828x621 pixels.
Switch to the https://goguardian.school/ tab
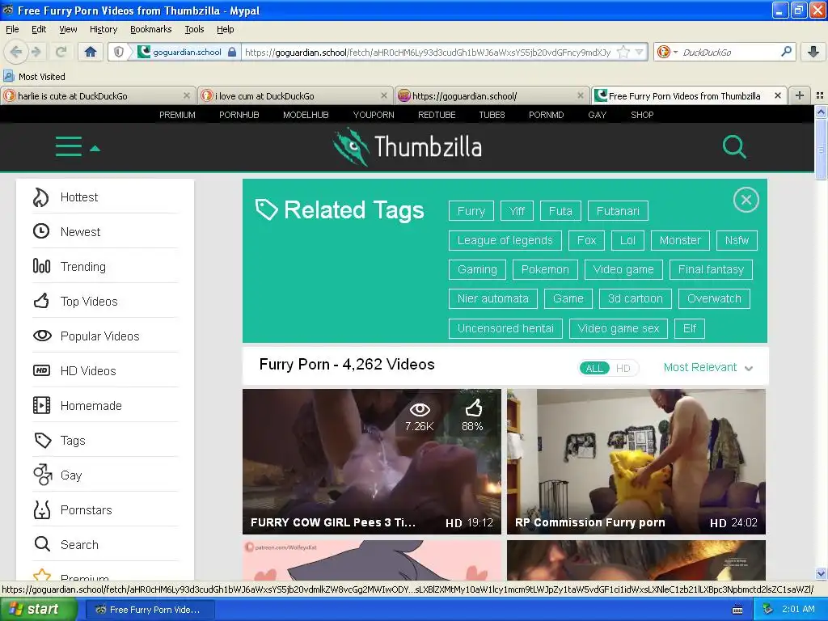(x=491, y=95)
